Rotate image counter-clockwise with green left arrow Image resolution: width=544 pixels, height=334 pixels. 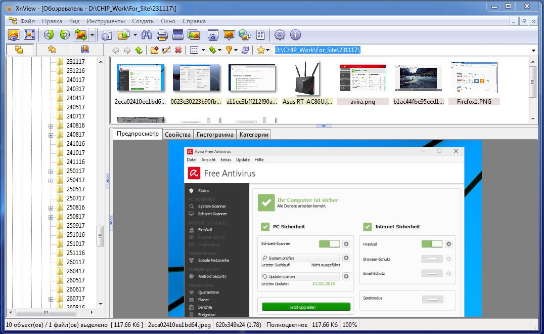[x=49, y=35]
